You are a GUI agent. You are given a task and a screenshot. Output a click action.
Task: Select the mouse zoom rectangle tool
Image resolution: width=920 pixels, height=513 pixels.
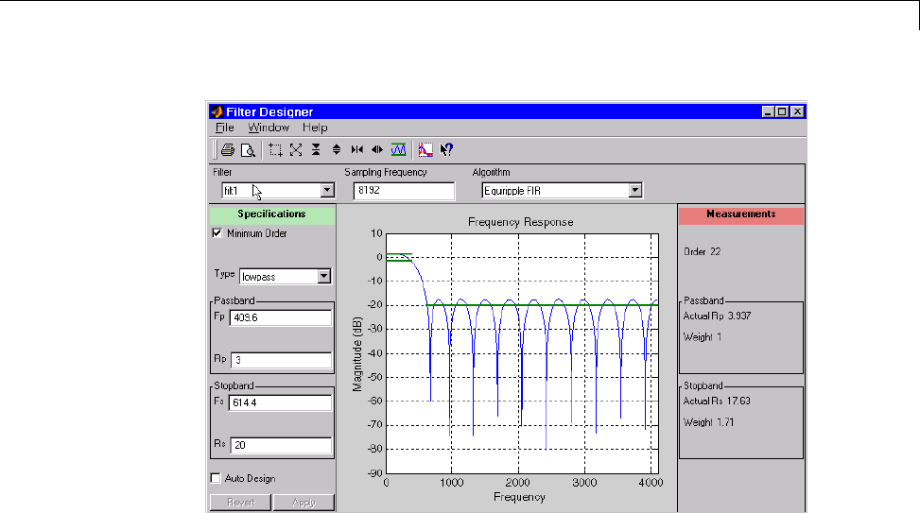pos(275,149)
